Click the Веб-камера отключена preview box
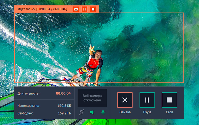The width and height of the screenshot is (199, 125). [x=92, y=98]
